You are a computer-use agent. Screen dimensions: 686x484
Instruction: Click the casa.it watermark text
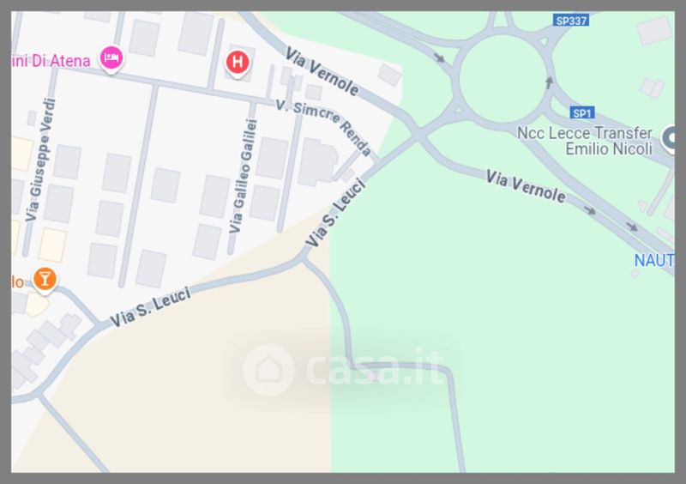375,367
